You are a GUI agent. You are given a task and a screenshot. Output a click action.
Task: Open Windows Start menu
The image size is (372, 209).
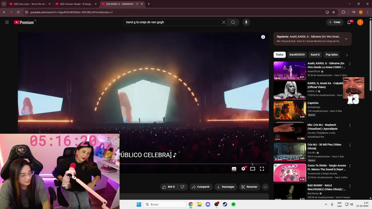(x=139, y=204)
